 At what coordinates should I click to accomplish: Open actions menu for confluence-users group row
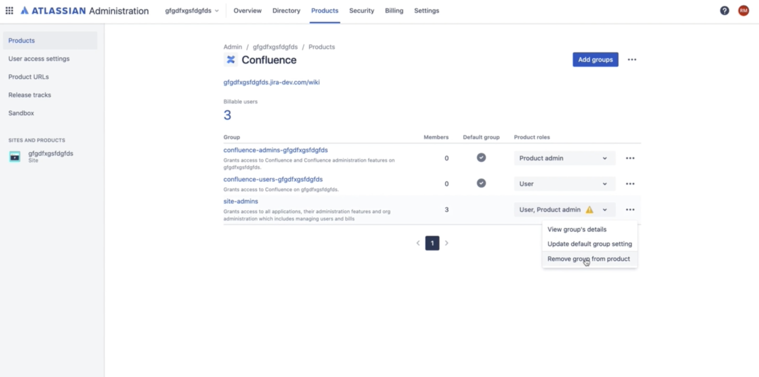(630, 184)
